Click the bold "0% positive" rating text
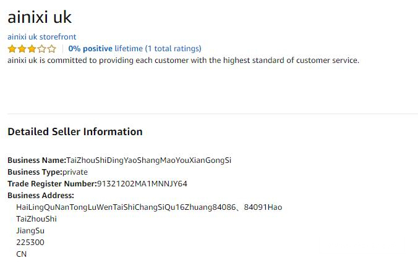 90,48
